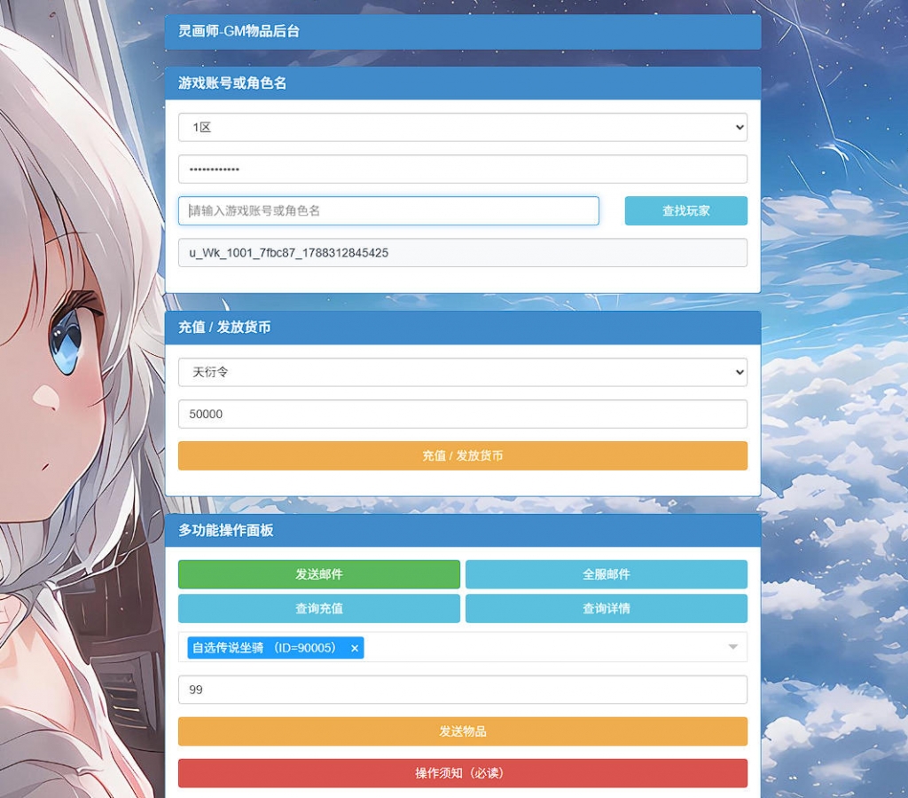The height and width of the screenshot is (798, 908).
Task: Open the red 操作须知（必读）button
Action: coord(462,773)
